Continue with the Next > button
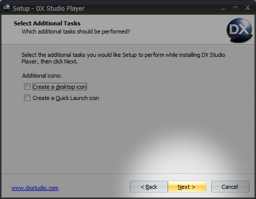 (x=187, y=187)
